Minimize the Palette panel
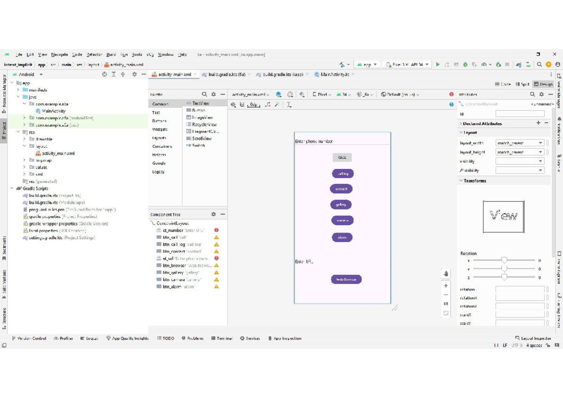Image resolution: width=563 pixels, height=398 pixels. (222, 94)
